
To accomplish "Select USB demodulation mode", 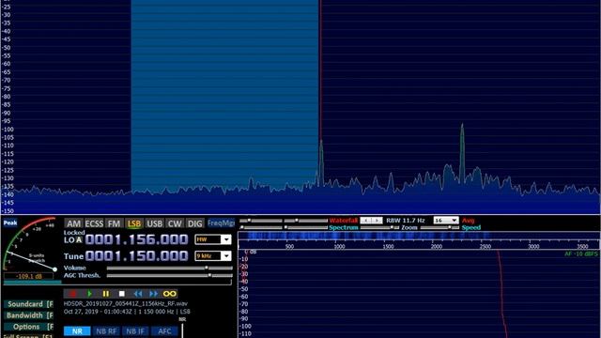I will [154, 223].
